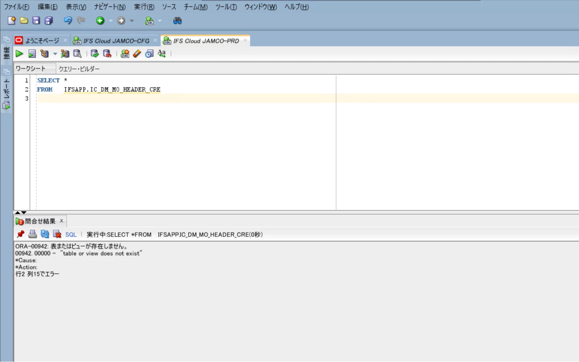579x362 pixels.
Task: Undo the last edit
Action: click(x=68, y=21)
